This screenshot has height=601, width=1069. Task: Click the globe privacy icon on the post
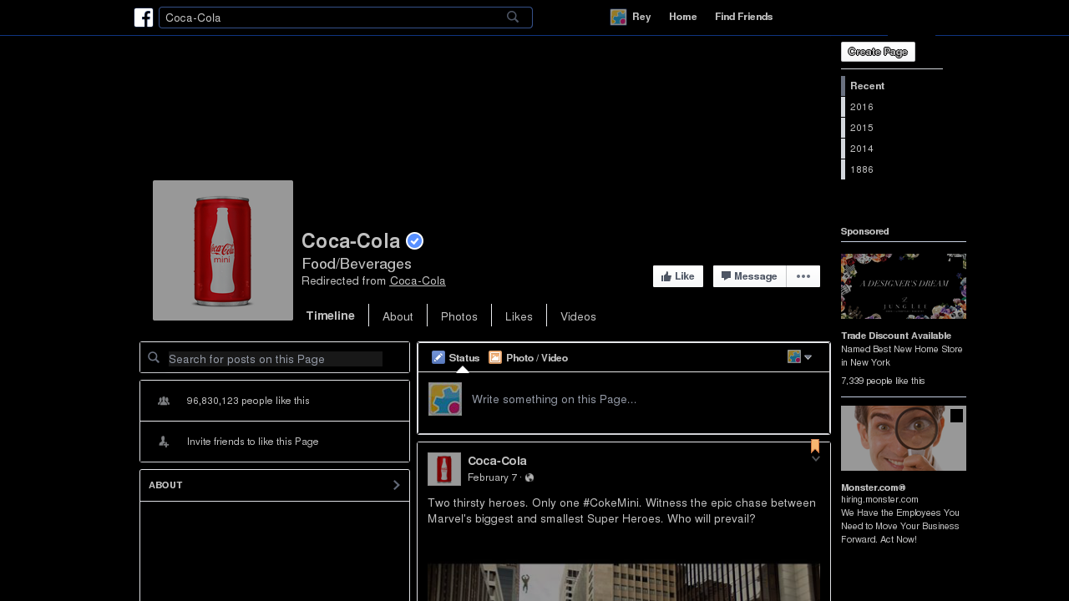coord(529,477)
